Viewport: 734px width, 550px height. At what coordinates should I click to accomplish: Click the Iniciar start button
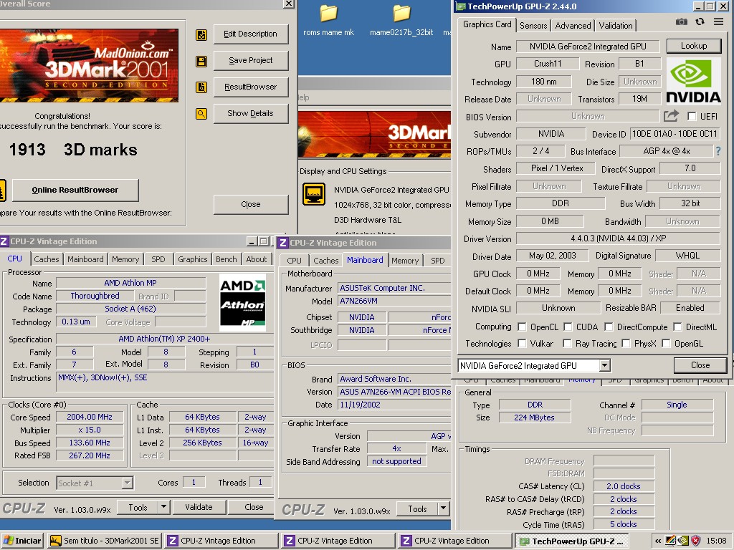coord(22,541)
